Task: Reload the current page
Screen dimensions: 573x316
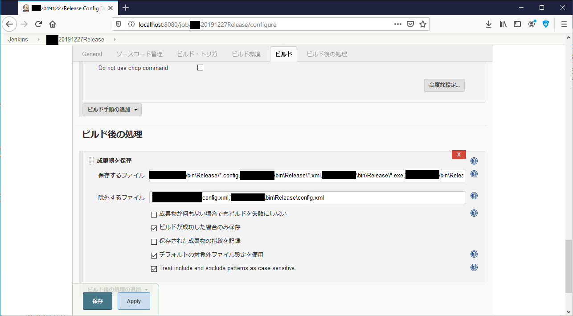Action: tap(38, 24)
